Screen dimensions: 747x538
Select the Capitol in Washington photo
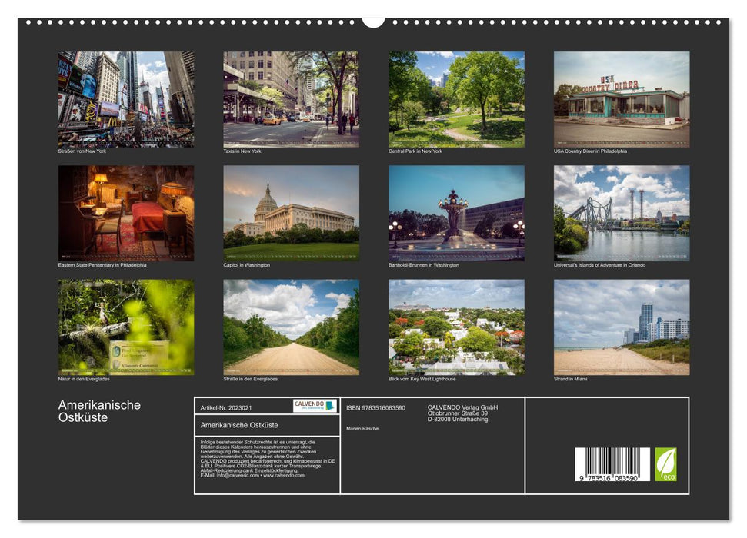pyautogui.click(x=291, y=211)
